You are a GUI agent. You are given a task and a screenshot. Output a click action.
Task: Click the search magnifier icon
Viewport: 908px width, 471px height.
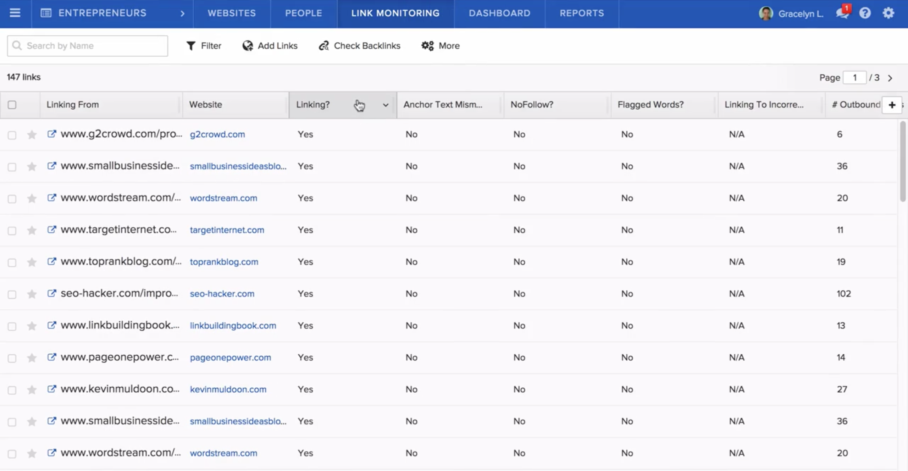(17, 45)
